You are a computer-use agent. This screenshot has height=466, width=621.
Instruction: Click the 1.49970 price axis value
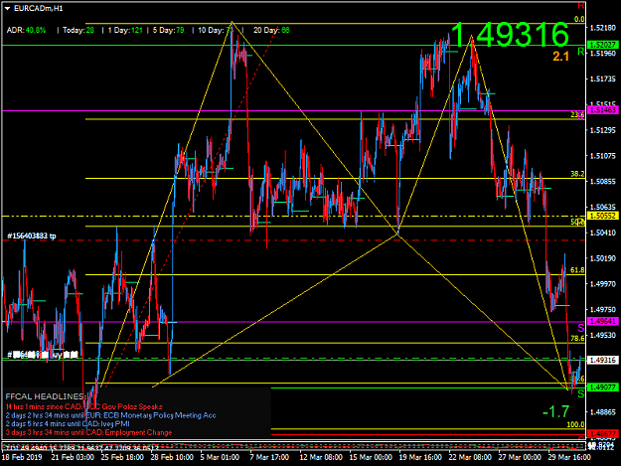(x=602, y=284)
